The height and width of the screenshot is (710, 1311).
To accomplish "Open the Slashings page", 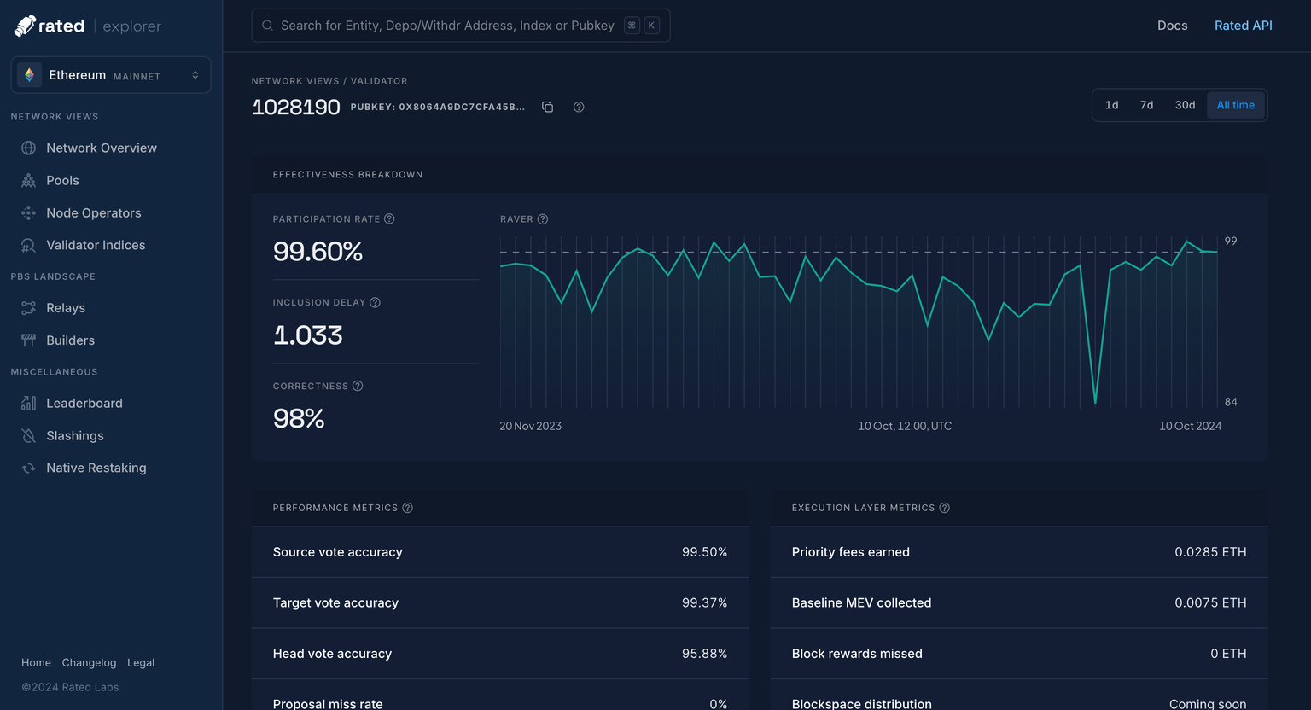I will tap(75, 435).
